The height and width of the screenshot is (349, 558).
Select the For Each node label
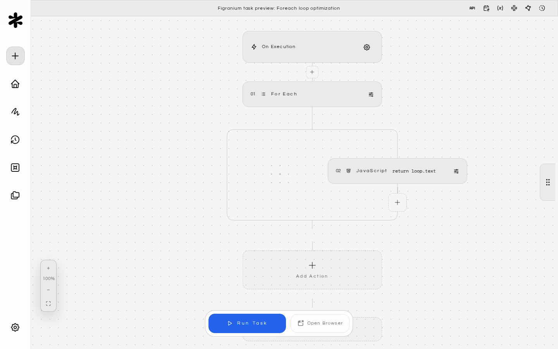(x=284, y=94)
